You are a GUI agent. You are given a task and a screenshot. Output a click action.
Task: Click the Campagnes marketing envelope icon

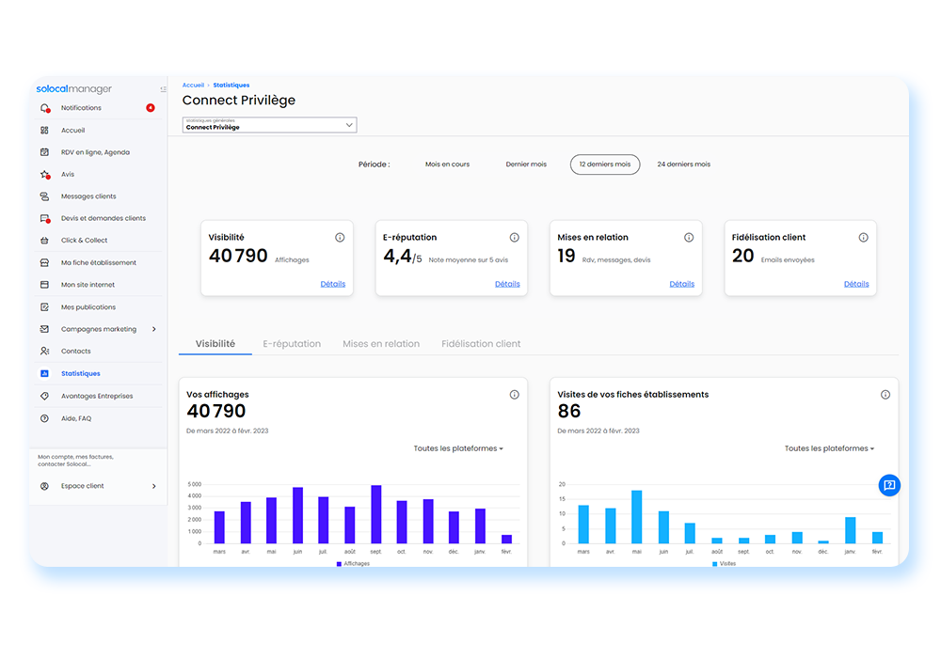(x=44, y=329)
